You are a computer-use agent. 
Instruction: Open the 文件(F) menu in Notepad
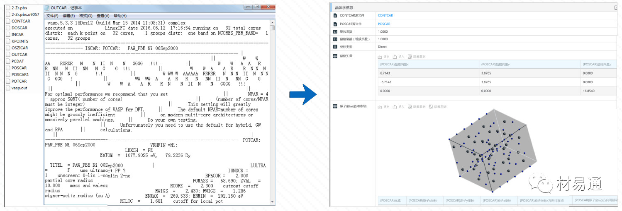pyautogui.click(x=52, y=16)
